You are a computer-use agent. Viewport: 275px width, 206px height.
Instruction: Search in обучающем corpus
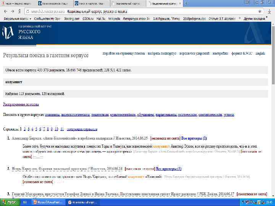point(146,115)
